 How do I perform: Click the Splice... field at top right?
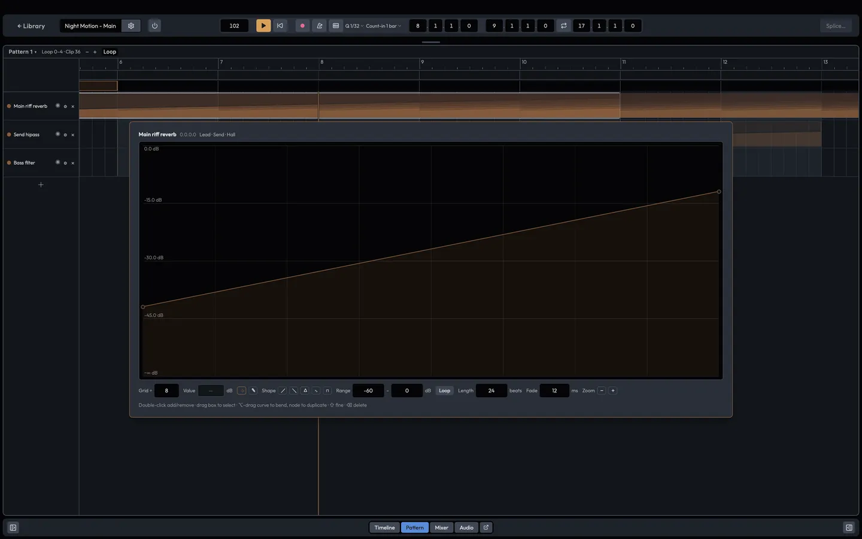(836, 26)
